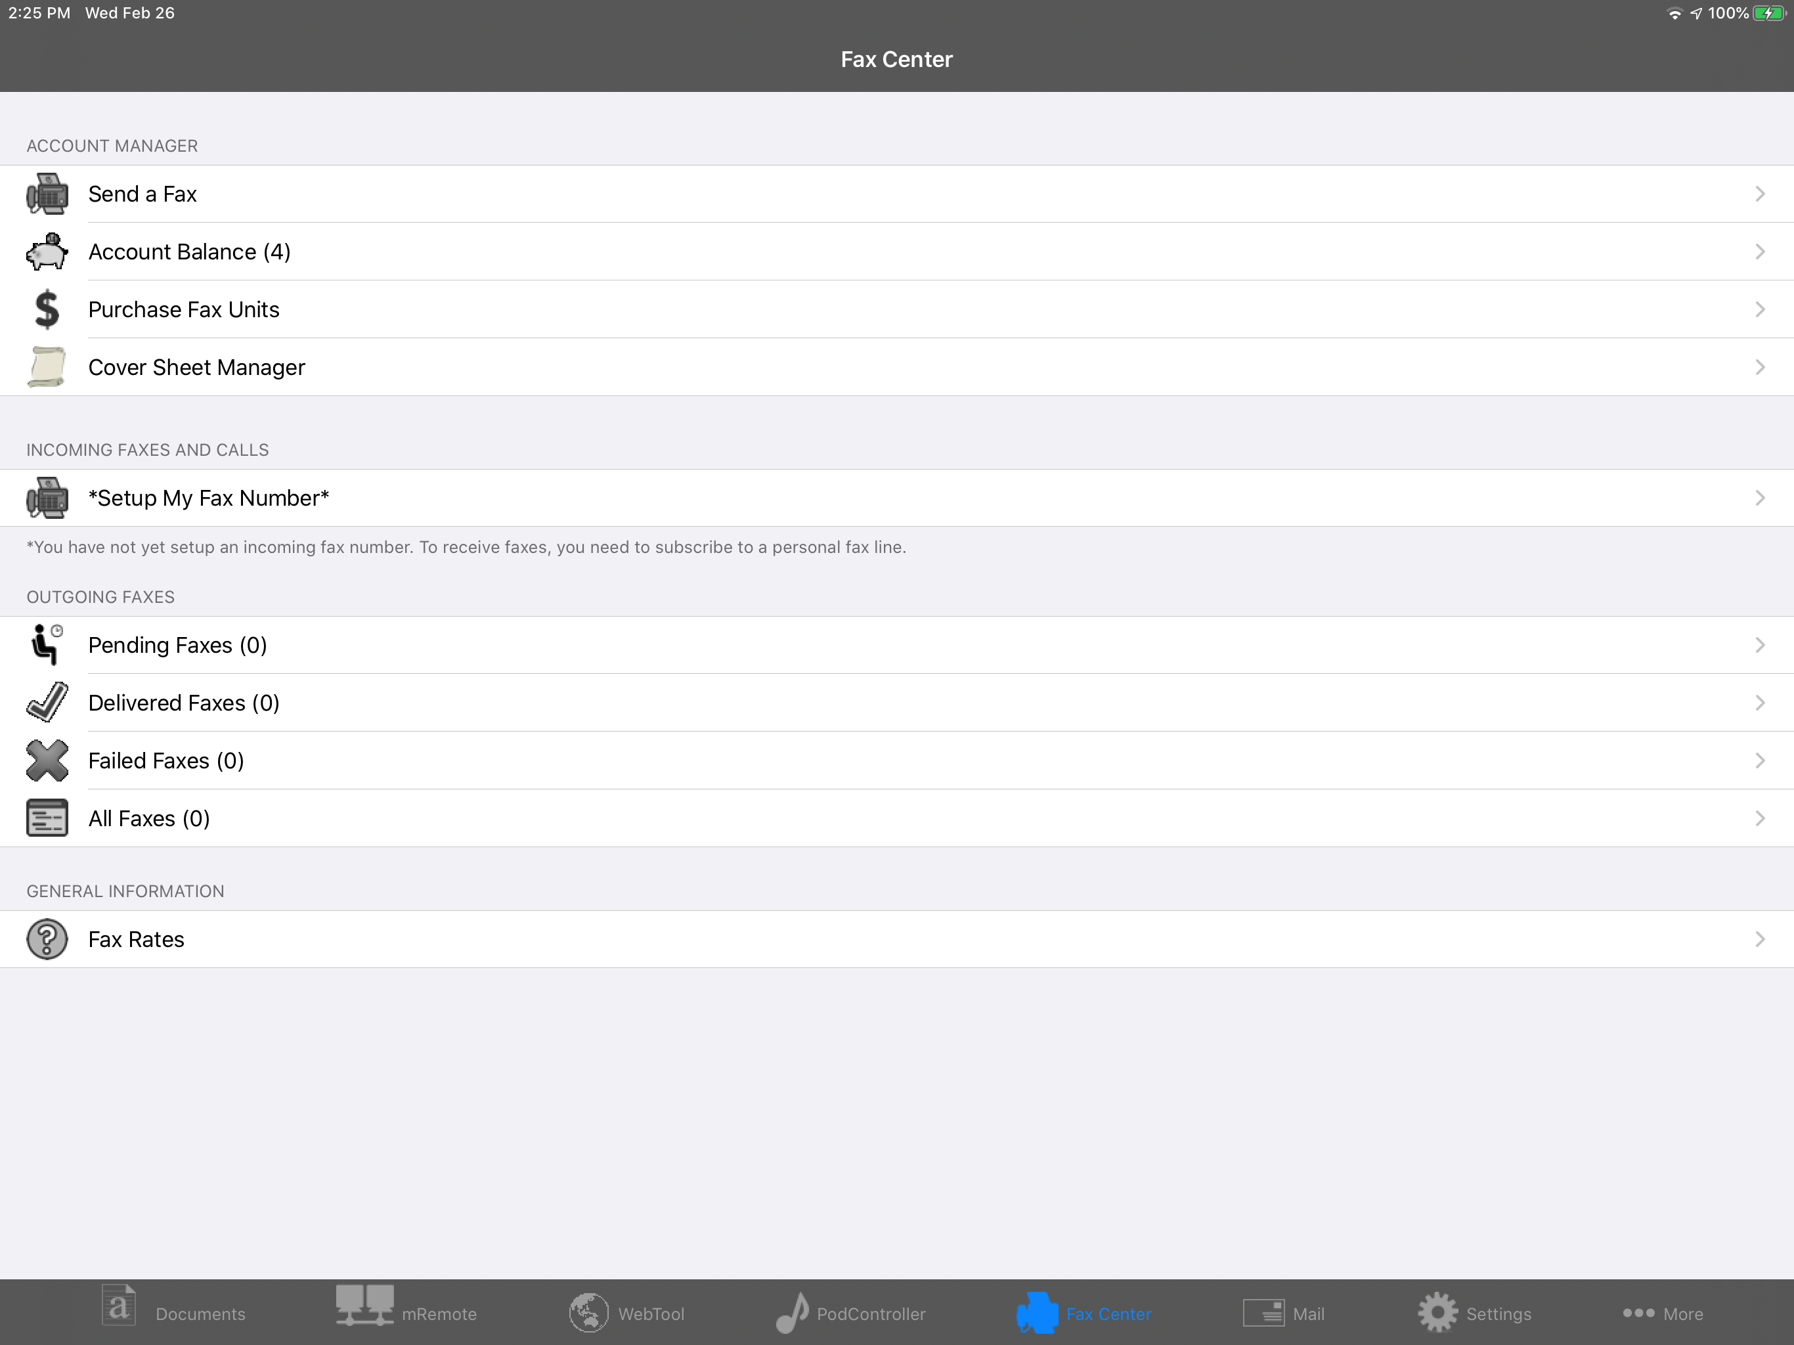The image size is (1794, 1345).
Task: Expand the Fax Rates disclosure chevron
Action: click(x=1759, y=939)
